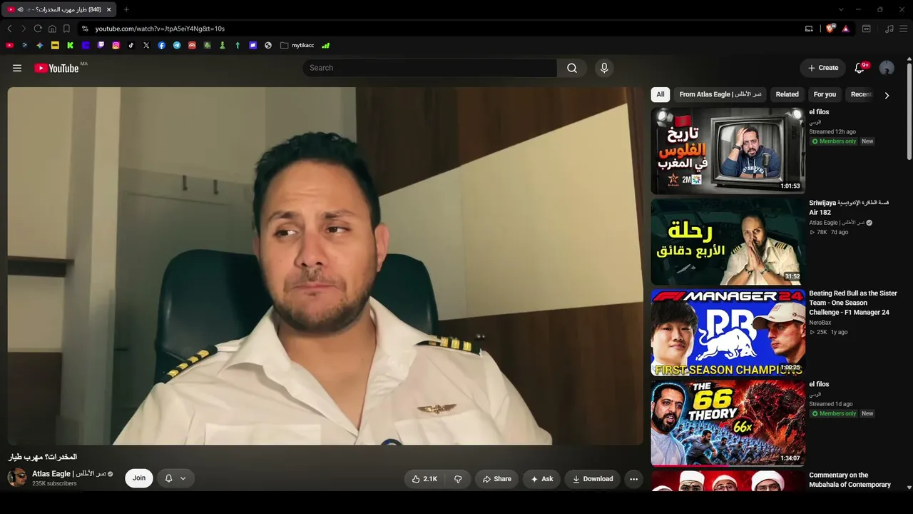Install this page as an app from the address bar

(x=809, y=29)
